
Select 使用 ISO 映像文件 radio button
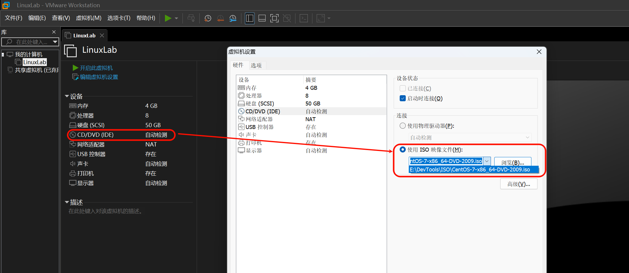402,150
